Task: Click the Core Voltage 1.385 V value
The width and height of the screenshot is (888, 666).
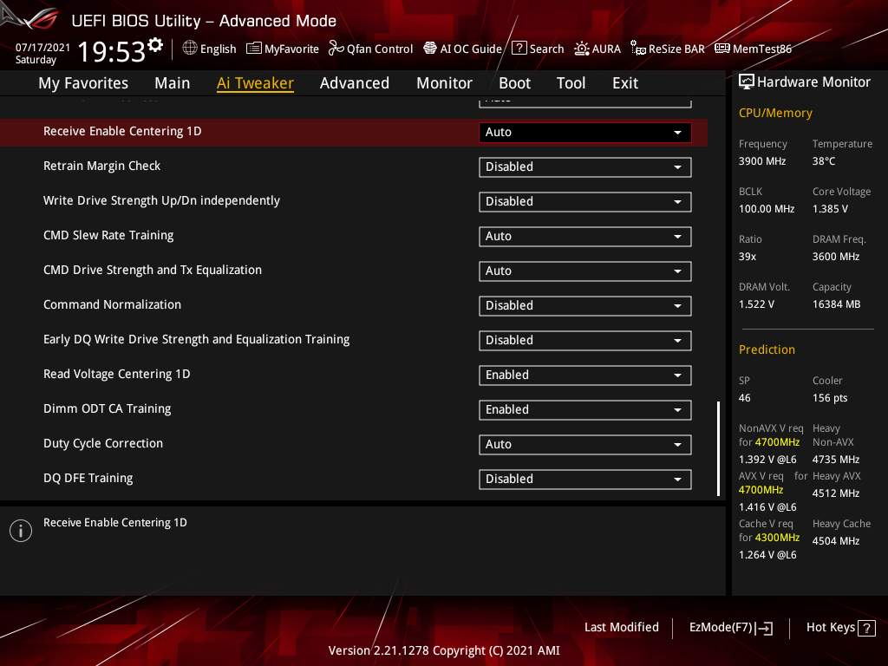Action: (830, 209)
